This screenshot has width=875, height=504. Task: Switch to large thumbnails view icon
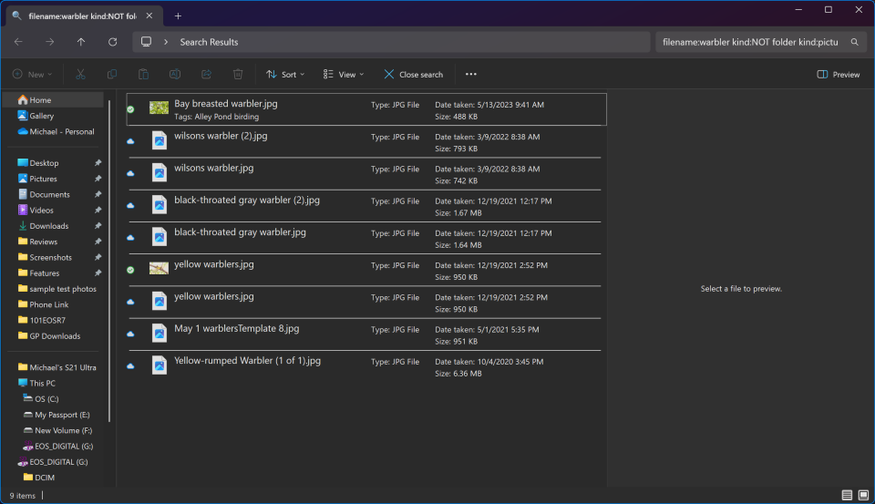point(863,495)
